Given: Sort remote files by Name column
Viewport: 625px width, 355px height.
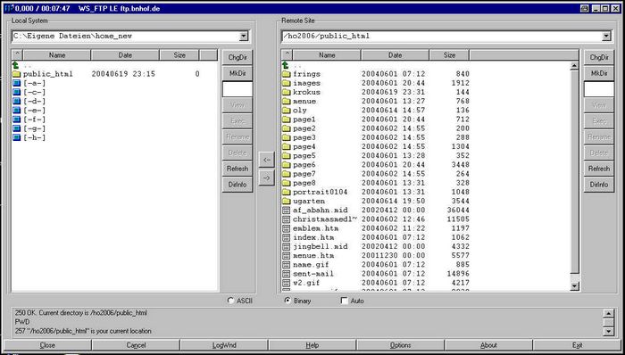Looking at the screenshot, I should pyautogui.click(x=327, y=55).
